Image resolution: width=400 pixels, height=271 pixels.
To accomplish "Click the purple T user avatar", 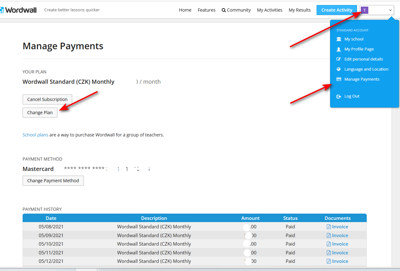I will pyautogui.click(x=364, y=10).
